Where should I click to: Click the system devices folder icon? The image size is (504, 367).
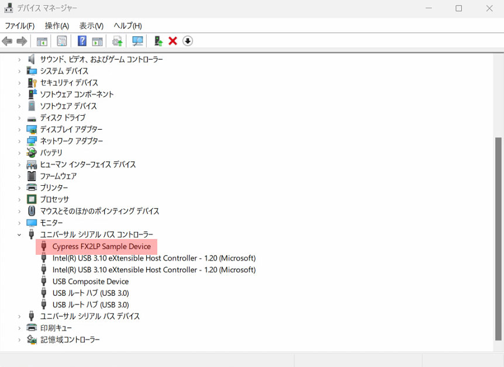pyautogui.click(x=32, y=71)
